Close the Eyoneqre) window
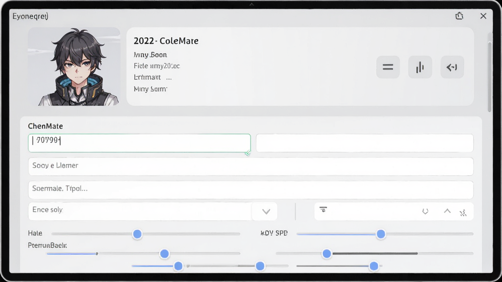502x282 pixels. coord(483,16)
